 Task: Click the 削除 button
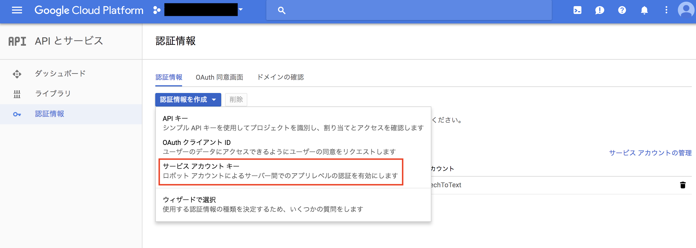click(236, 99)
